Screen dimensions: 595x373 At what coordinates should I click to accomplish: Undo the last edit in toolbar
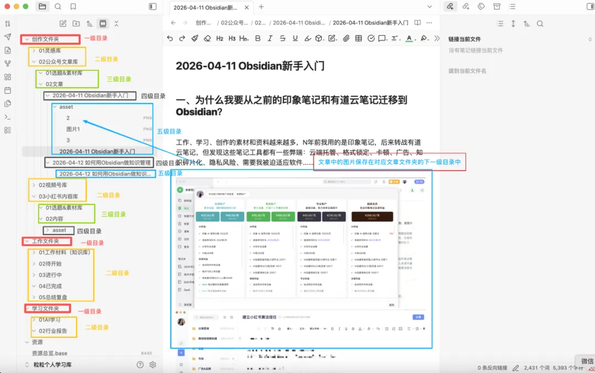coord(170,39)
